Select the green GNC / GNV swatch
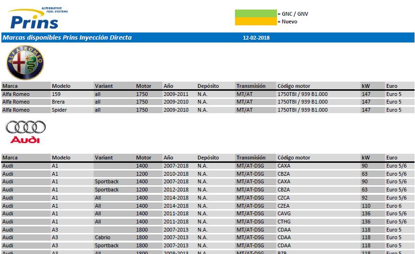Viewport: 415px width, 254px height. coord(255,14)
